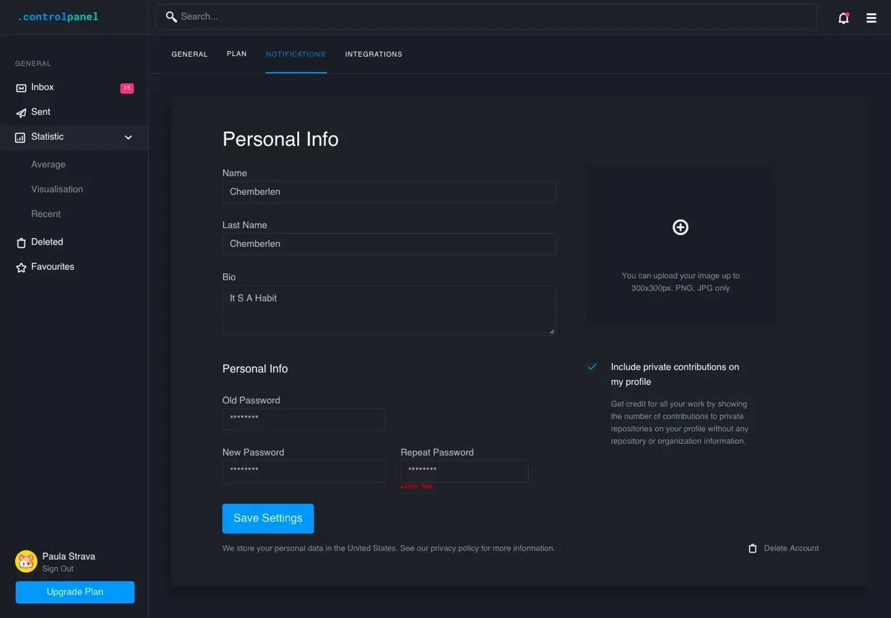Click the Delete Account link
891x618 pixels.
790,548
